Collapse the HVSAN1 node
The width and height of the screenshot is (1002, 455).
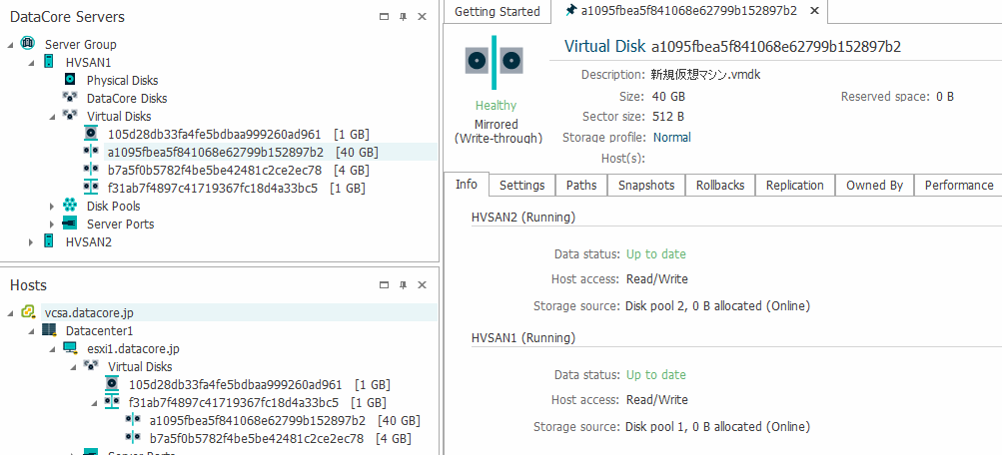tap(32, 63)
